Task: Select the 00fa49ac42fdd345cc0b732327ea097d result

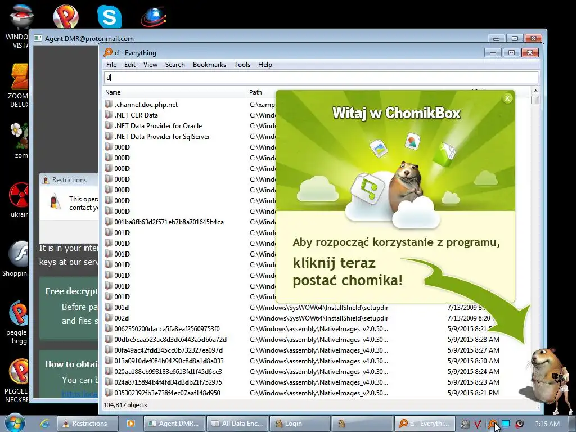Action: click(x=168, y=350)
